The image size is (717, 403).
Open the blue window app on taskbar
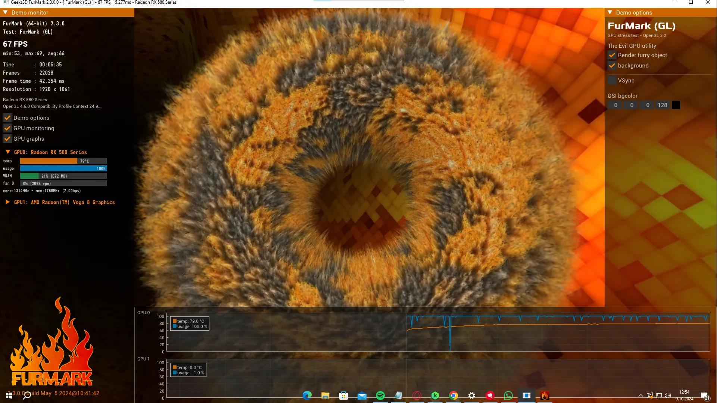click(x=527, y=396)
